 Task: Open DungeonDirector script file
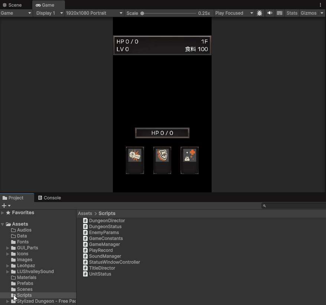coord(107,221)
